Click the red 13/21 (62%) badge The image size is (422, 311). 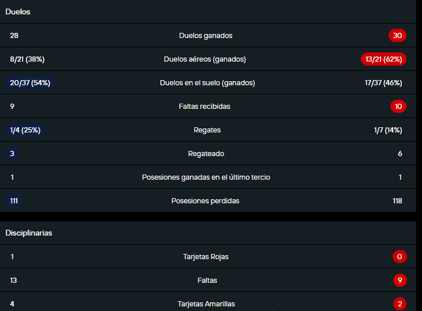tap(383, 59)
